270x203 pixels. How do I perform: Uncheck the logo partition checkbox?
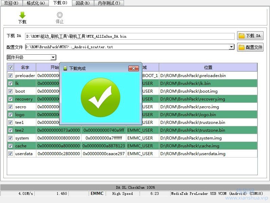click(x=11, y=114)
